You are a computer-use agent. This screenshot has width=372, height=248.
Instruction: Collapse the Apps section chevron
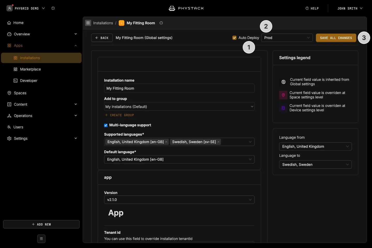click(76, 45)
